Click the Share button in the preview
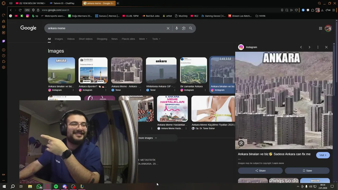 [x=260, y=170]
